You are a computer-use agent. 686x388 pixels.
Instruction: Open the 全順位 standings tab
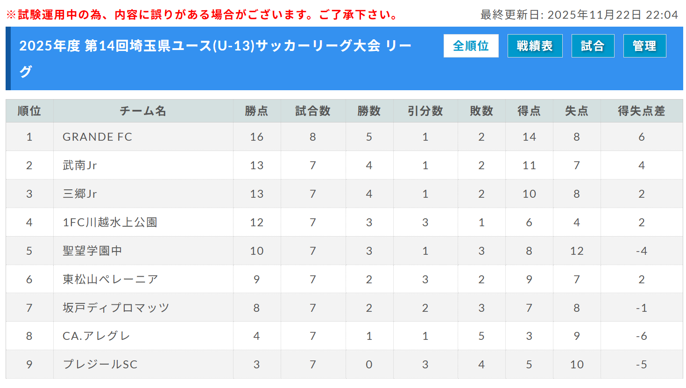point(471,46)
